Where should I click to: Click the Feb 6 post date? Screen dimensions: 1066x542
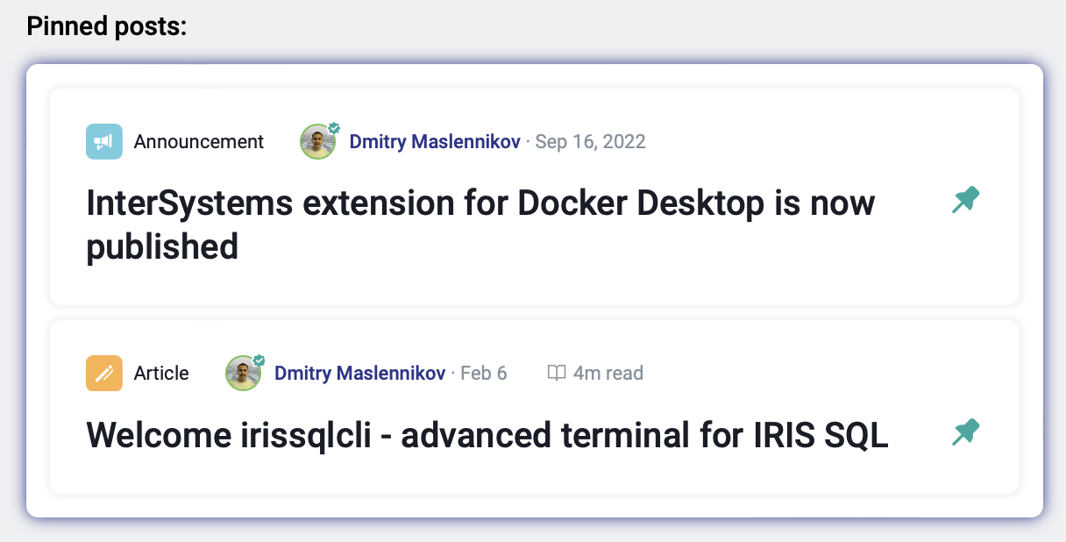[484, 373]
